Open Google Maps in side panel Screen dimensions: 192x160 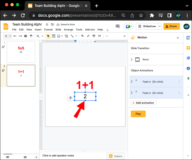click(188, 79)
